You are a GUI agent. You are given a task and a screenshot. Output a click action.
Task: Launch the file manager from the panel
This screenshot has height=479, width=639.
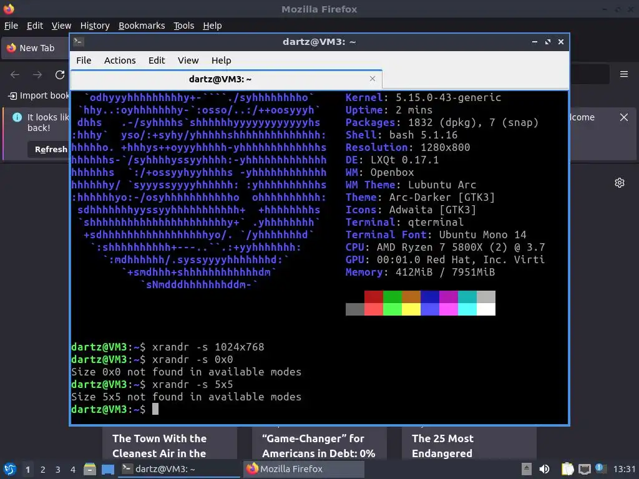90,469
